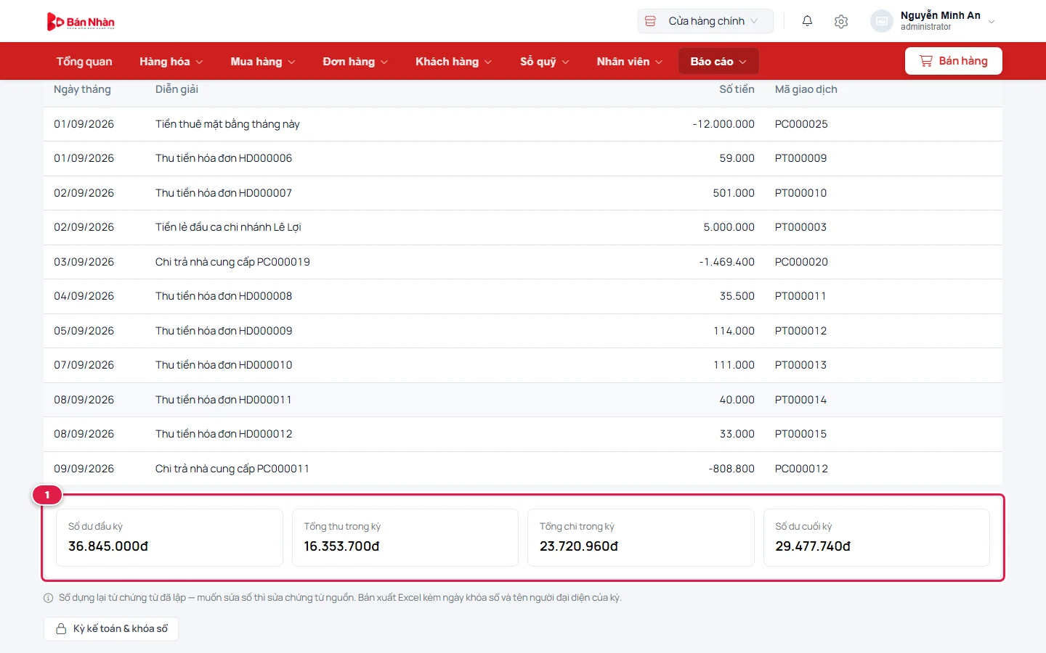Click the row Tiền thuê mặt bằng tháng này
The width and height of the screenshot is (1046, 653).
(x=523, y=124)
